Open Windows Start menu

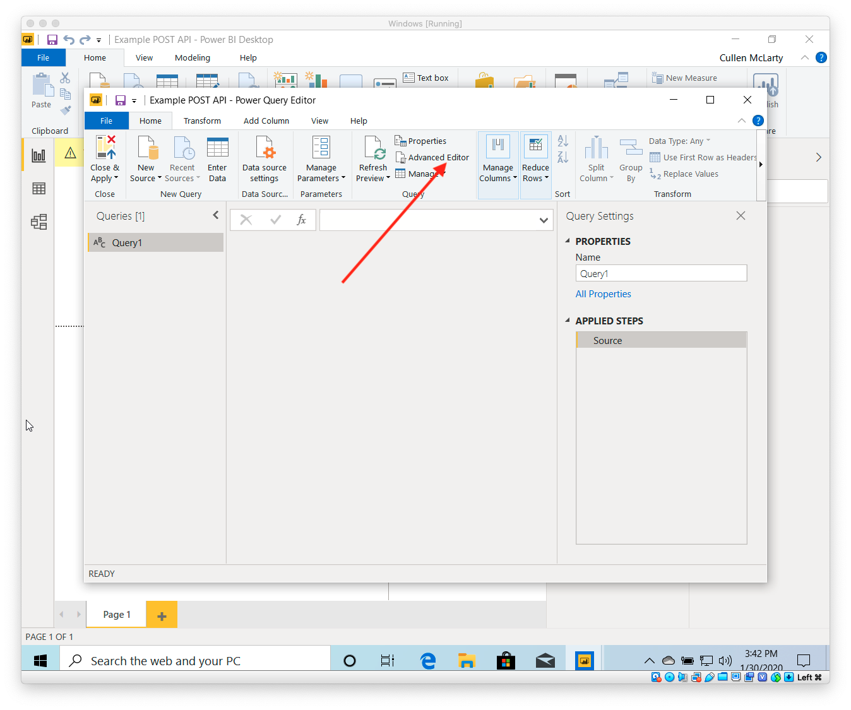[40, 660]
